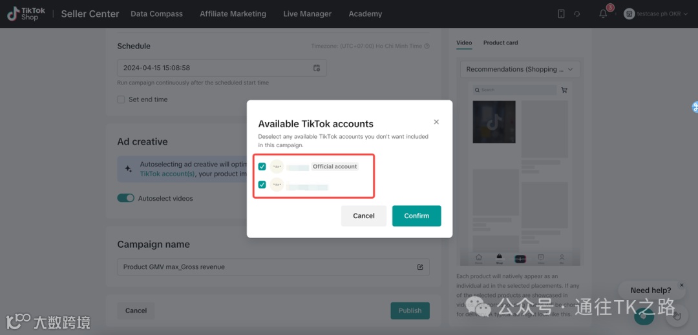Click the shop account avatar icon
Screen dimensions: 698x335
pyautogui.click(x=629, y=14)
